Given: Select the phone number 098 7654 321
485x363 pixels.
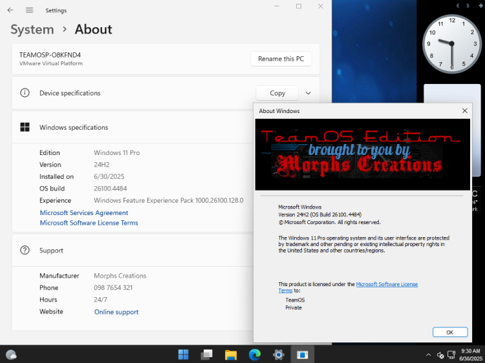Looking at the screenshot, I should [x=113, y=287].
